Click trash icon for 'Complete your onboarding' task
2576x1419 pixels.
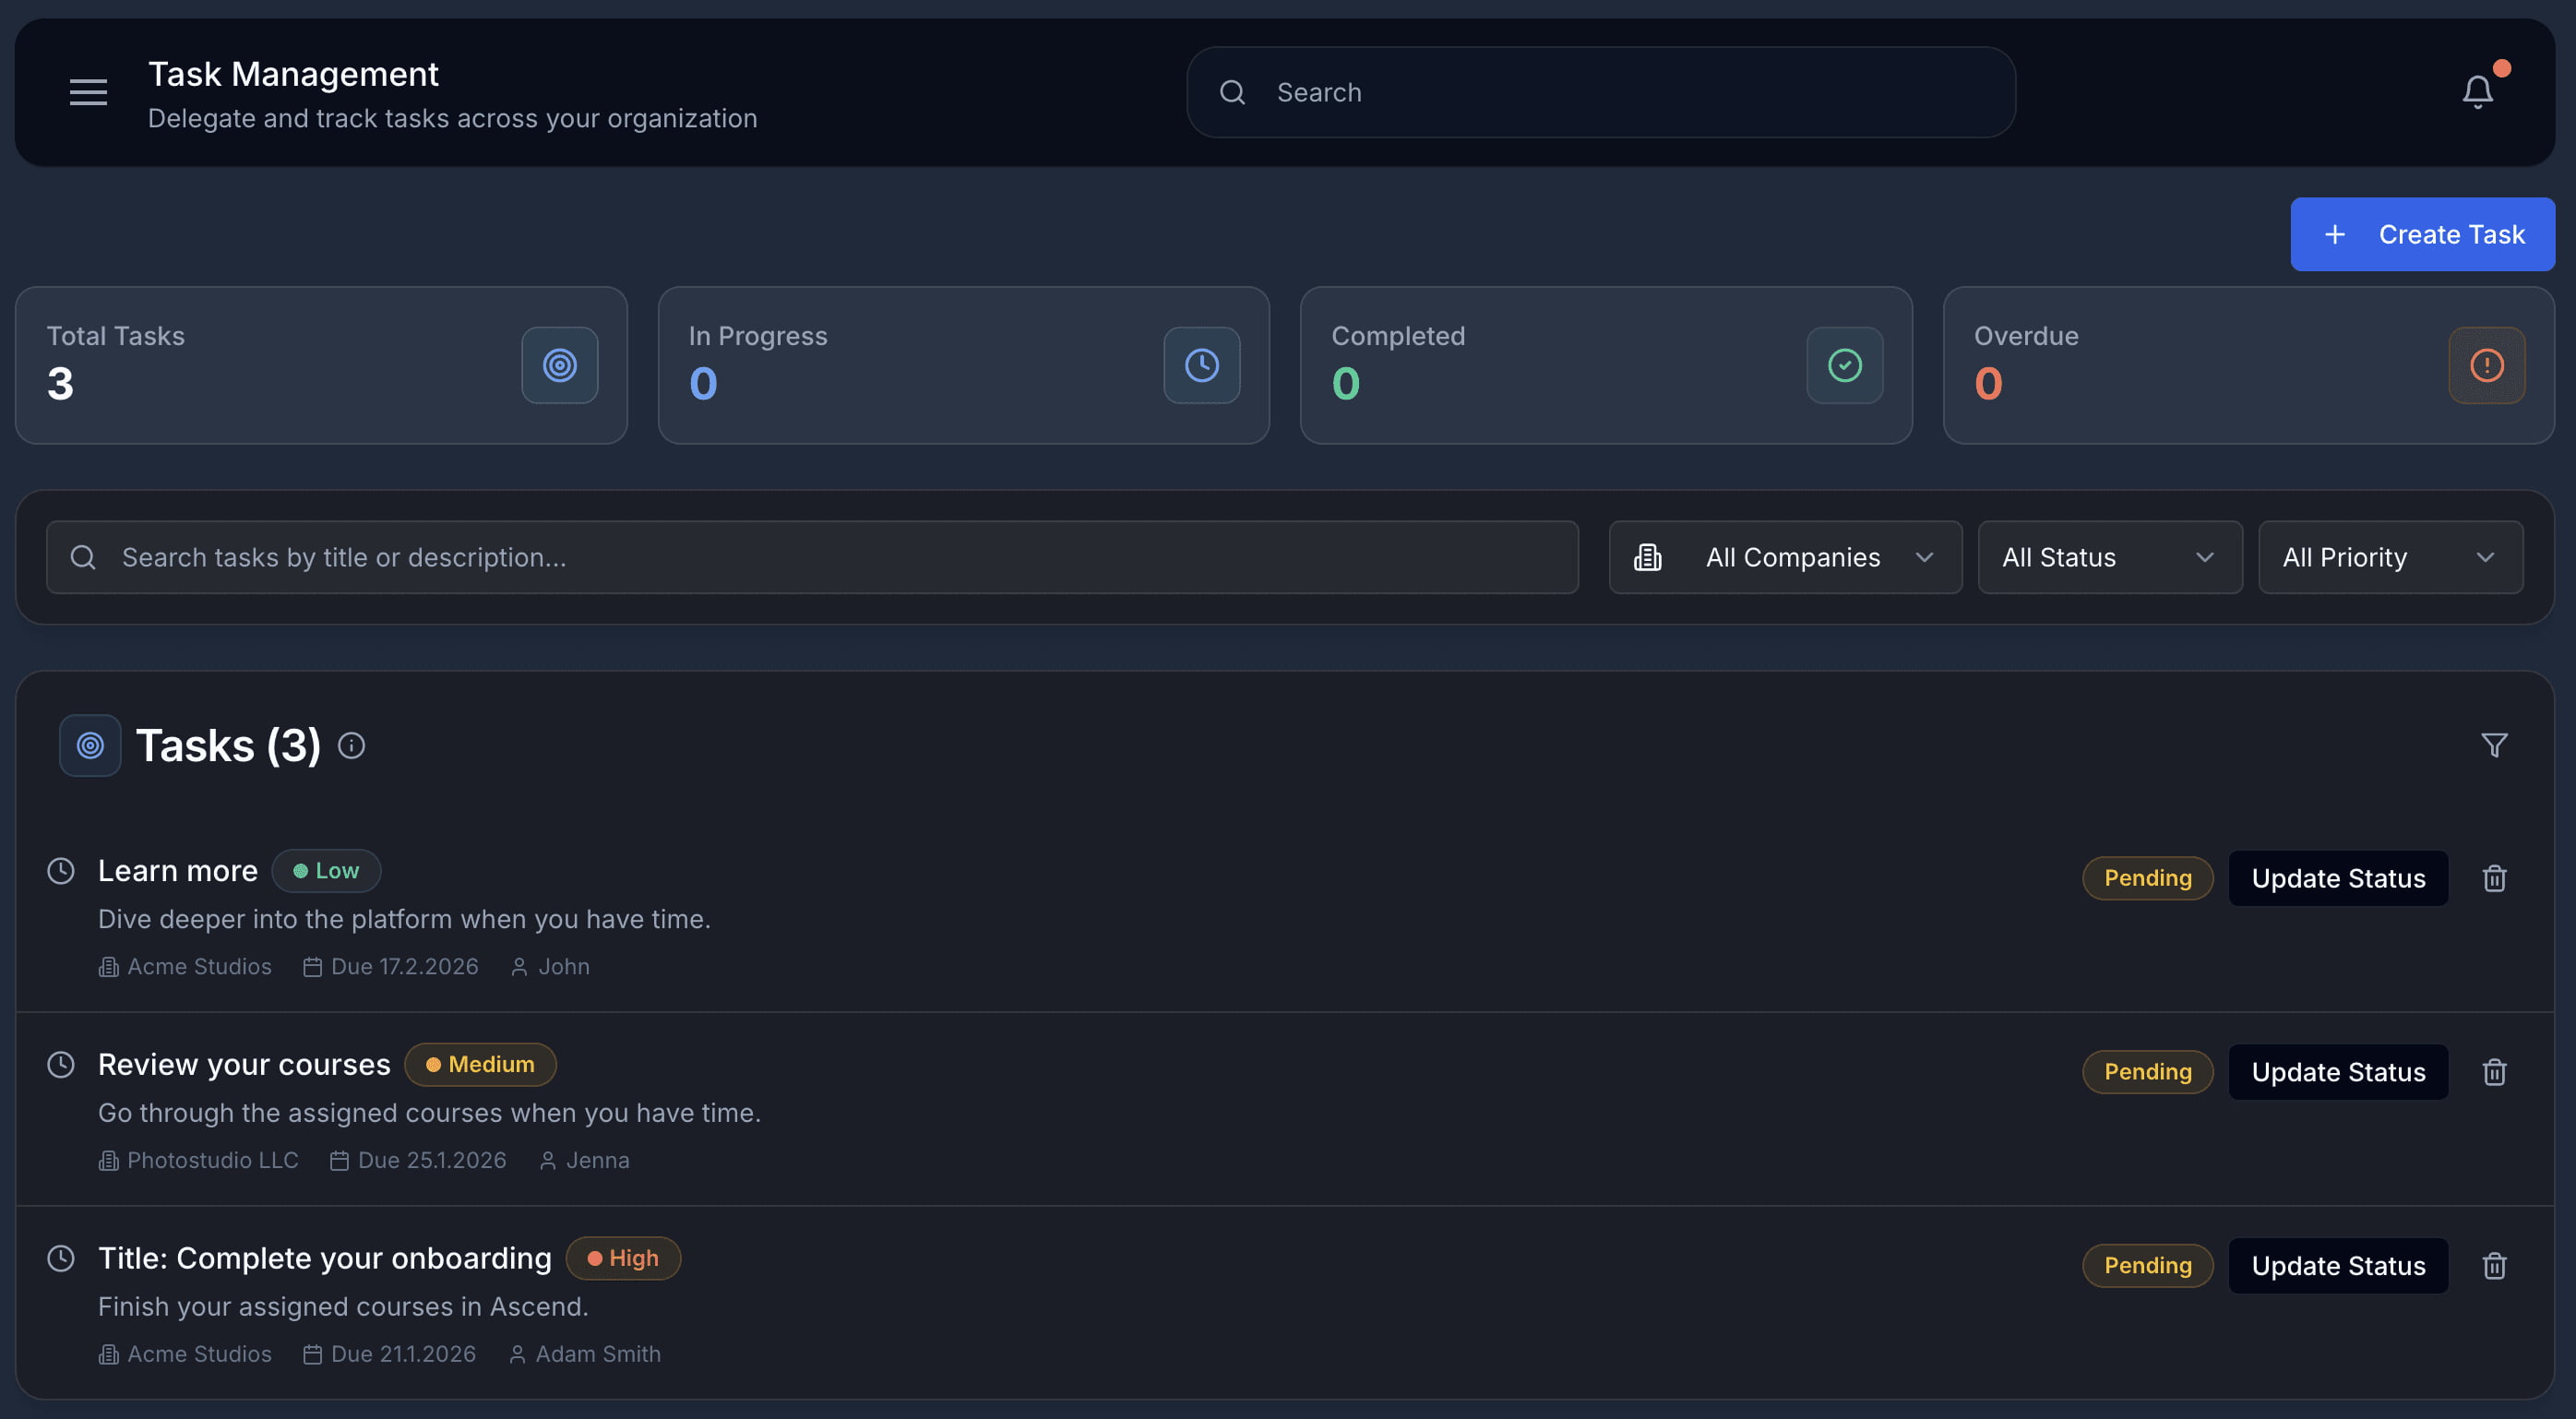click(x=2493, y=1266)
